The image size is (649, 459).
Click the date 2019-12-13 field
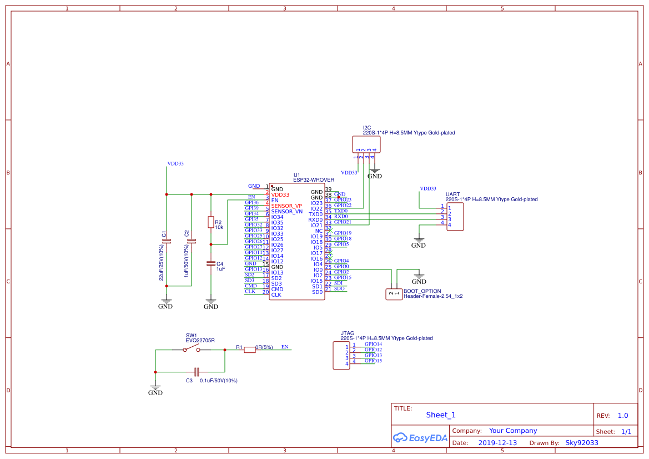(x=499, y=442)
